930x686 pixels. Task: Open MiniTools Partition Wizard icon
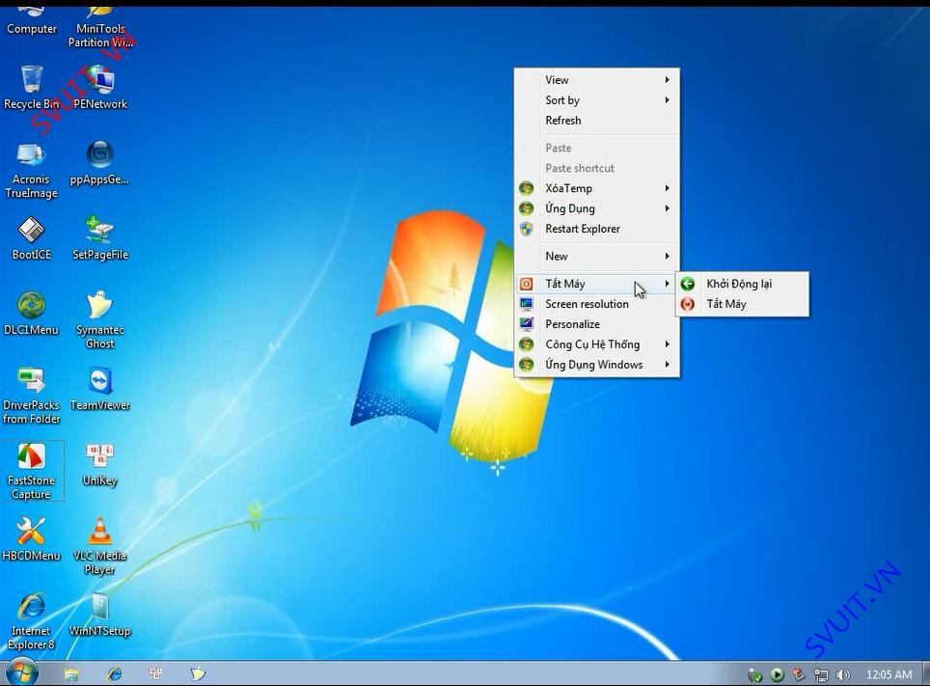[x=100, y=28]
